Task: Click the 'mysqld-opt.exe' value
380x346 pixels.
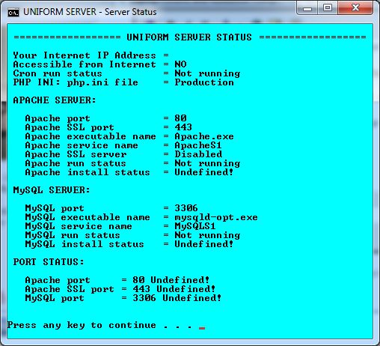Action: 216,217
